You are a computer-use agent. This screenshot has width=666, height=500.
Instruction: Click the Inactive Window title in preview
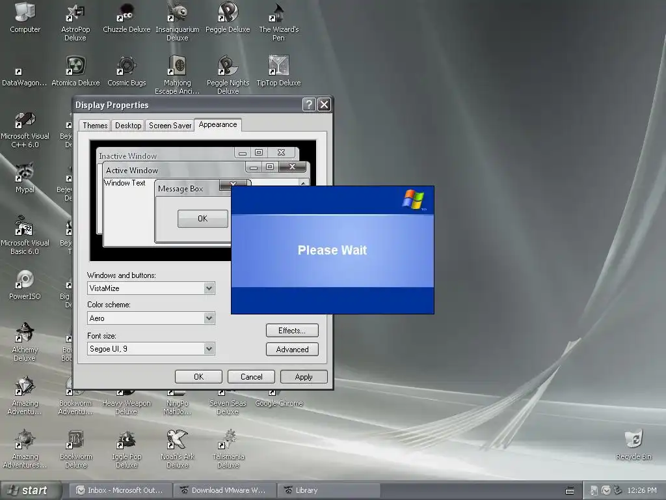pos(128,156)
